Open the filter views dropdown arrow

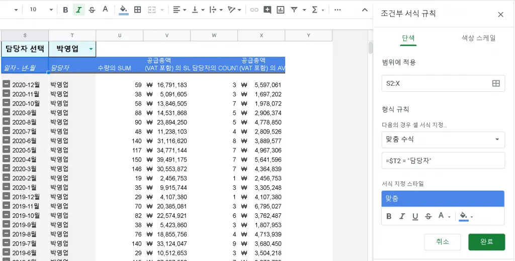click(304, 10)
